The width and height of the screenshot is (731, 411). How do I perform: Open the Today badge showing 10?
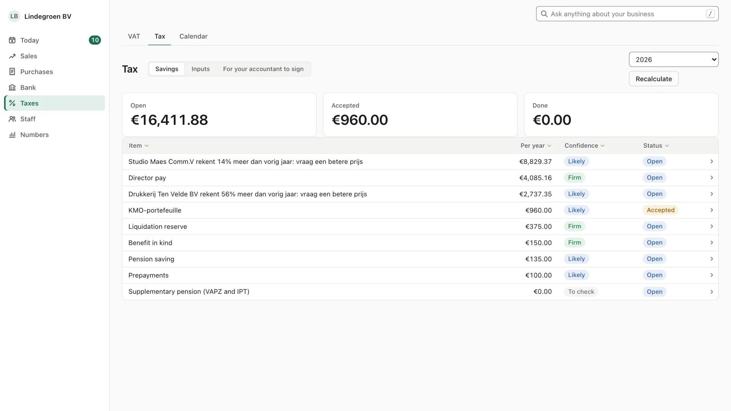click(95, 40)
